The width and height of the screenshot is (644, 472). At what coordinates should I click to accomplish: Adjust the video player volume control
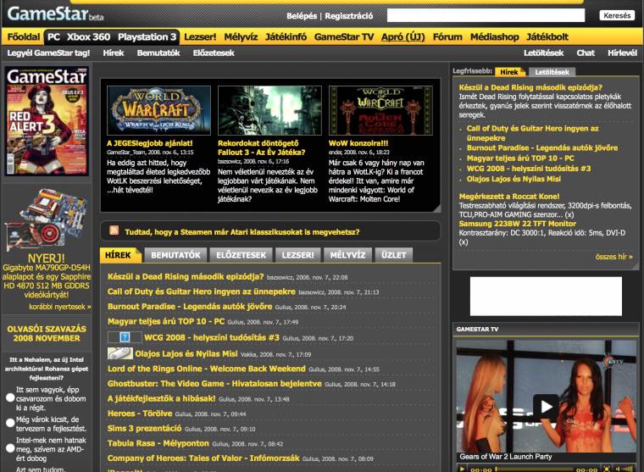pos(625,469)
